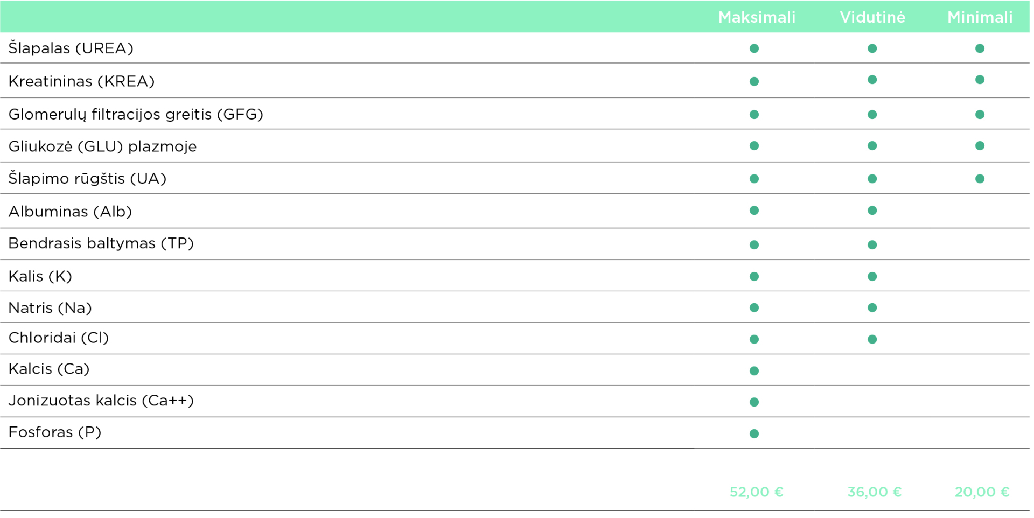Screen dimensions: 1034x518
Task: Click Maksimali dot for Kalcis (Ca)
Action: point(754,371)
